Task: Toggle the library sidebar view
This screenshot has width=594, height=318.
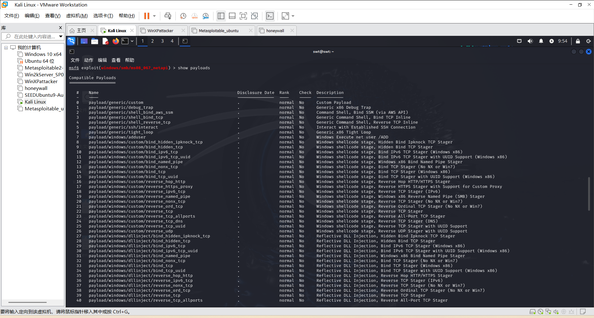Action: pos(221,16)
